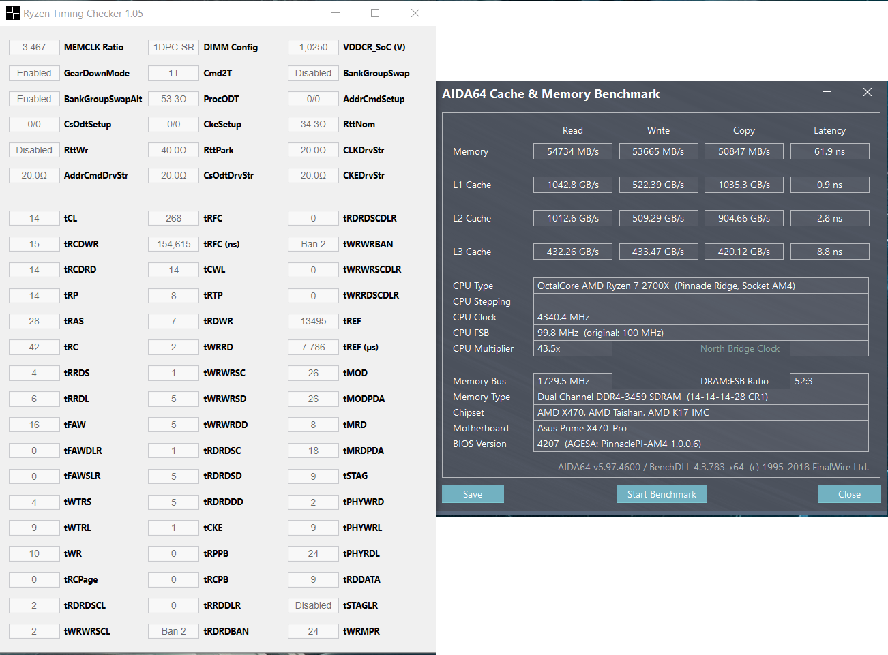Click the tRCDWR value 15
888x655 pixels.
[34, 244]
